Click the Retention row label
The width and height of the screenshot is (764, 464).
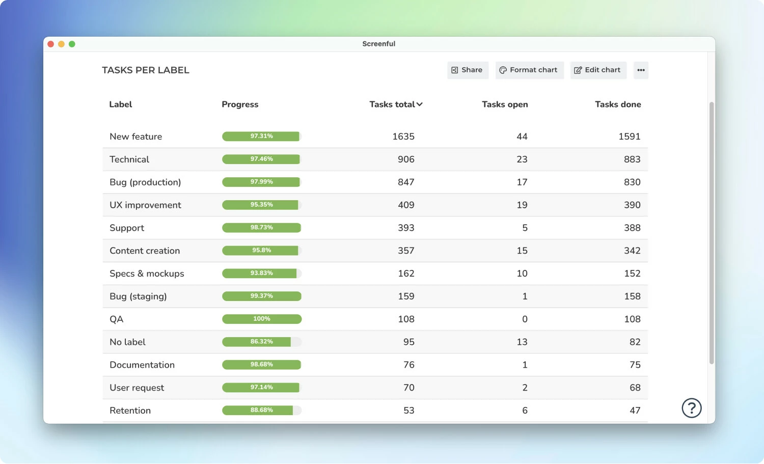[x=130, y=411]
